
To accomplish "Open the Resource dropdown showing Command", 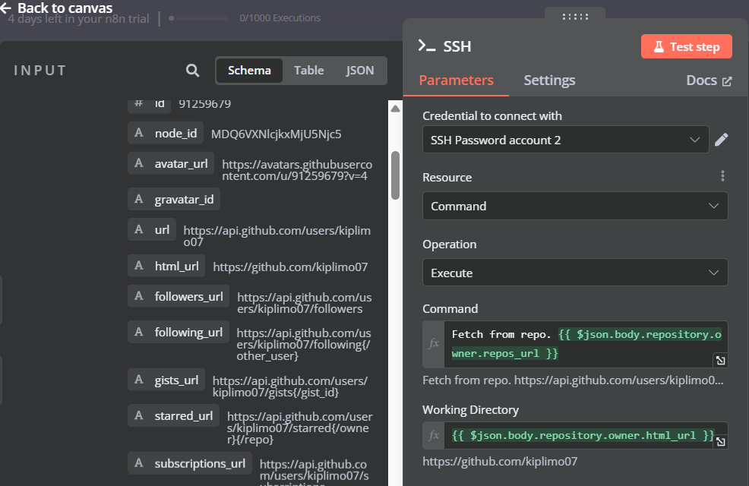I will point(574,206).
